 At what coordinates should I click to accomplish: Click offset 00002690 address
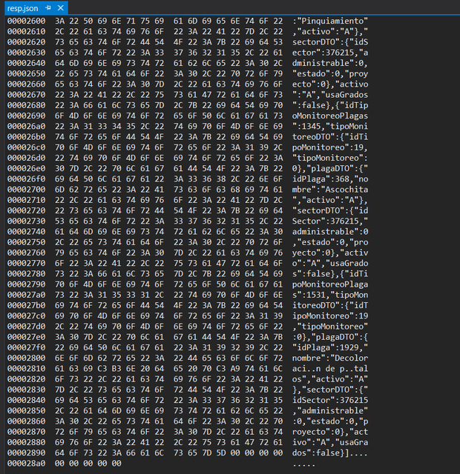point(27,116)
